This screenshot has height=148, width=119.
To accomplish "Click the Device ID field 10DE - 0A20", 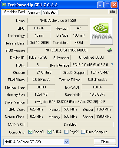I will click(38, 58).
